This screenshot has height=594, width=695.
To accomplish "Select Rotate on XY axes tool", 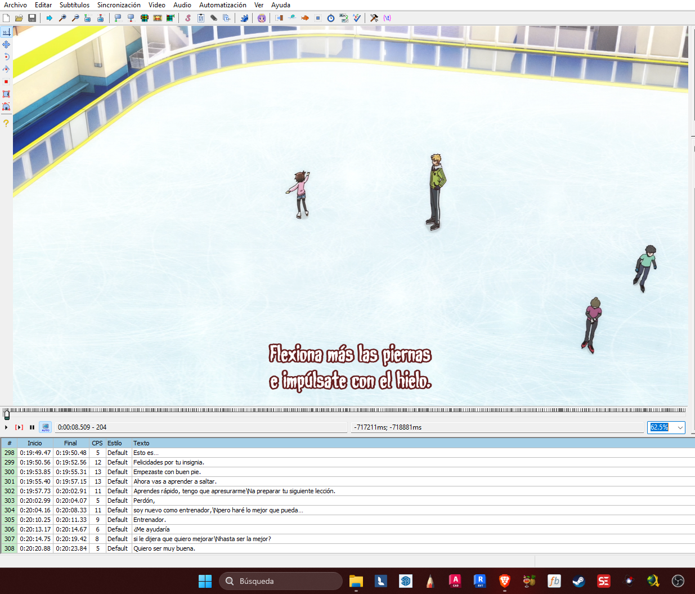I will click(6, 69).
